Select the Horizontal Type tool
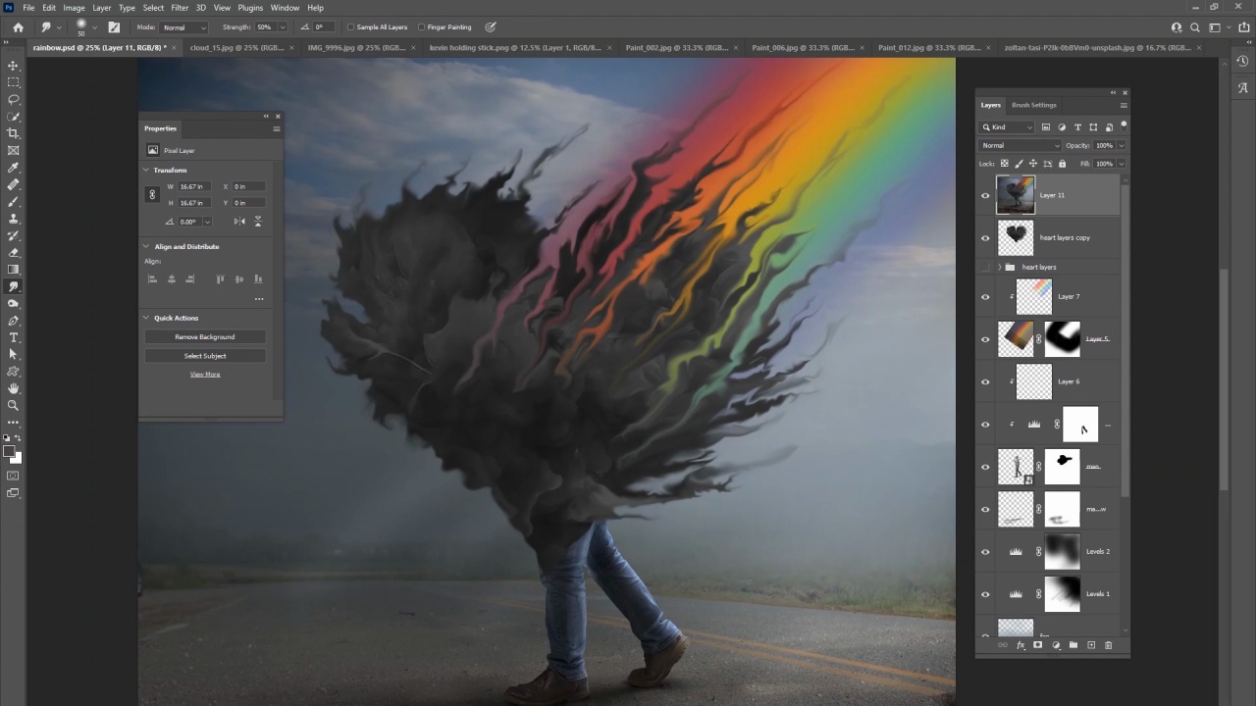The image size is (1256, 706). 13,337
